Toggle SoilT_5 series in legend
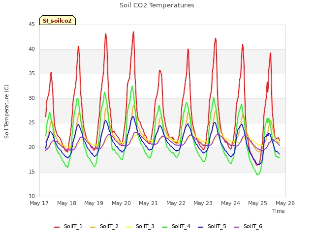 pyautogui.click(x=212, y=226)
